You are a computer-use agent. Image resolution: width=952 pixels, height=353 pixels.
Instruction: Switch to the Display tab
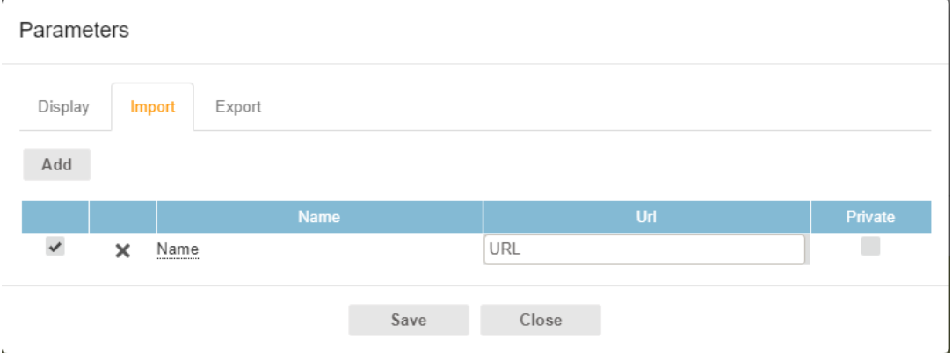pos(63,107)
